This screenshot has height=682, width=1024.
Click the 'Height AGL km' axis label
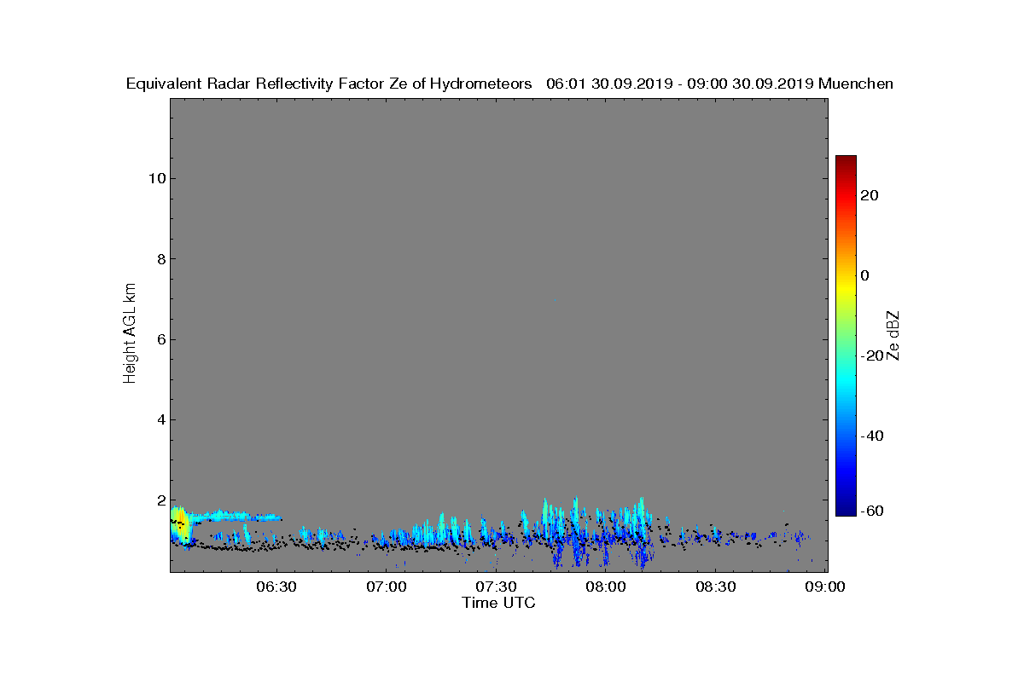click(x=130, y=335)
